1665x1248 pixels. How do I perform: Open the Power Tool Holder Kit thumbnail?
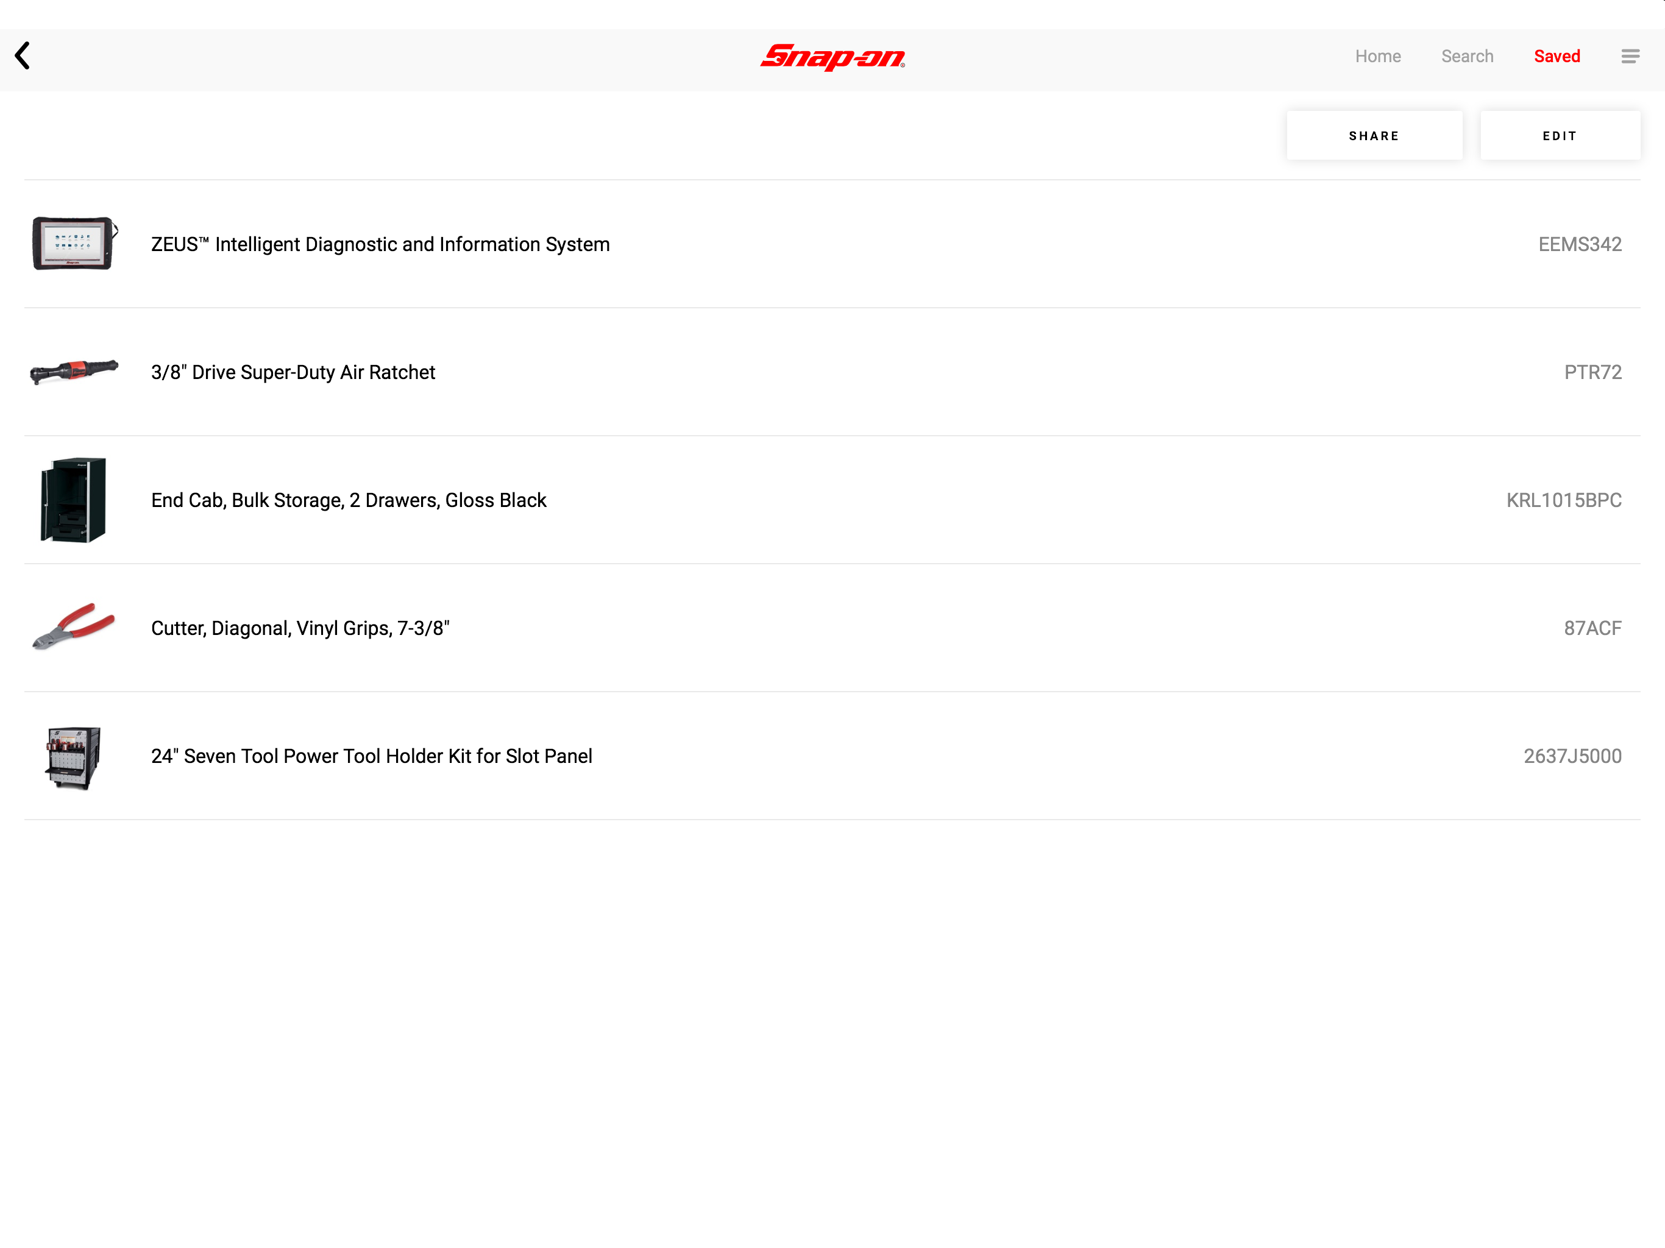74,756
